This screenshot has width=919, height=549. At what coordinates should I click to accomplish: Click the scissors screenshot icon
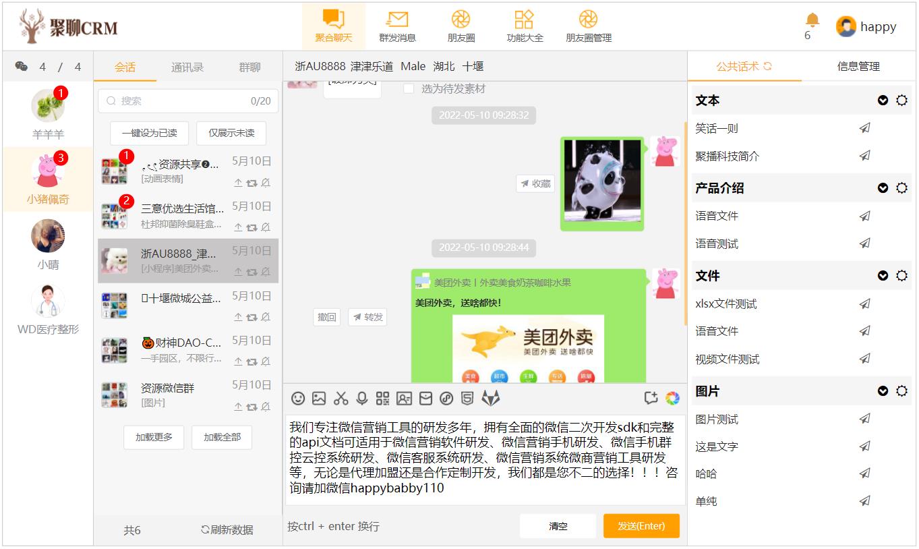pos(340,399)
